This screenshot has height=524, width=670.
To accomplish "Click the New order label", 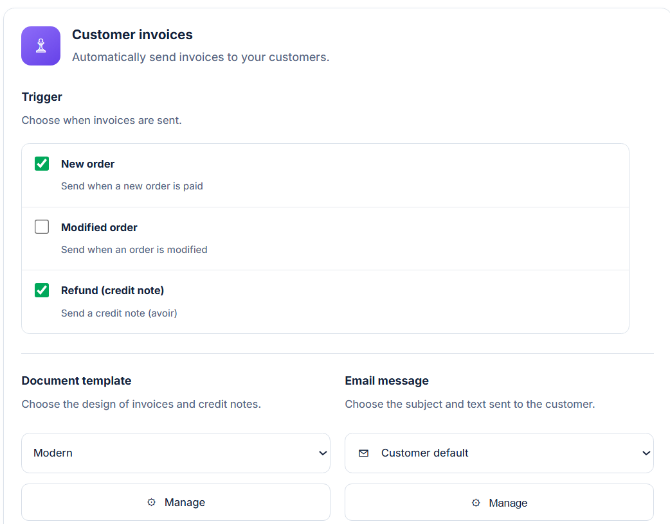I will [87, 164].
